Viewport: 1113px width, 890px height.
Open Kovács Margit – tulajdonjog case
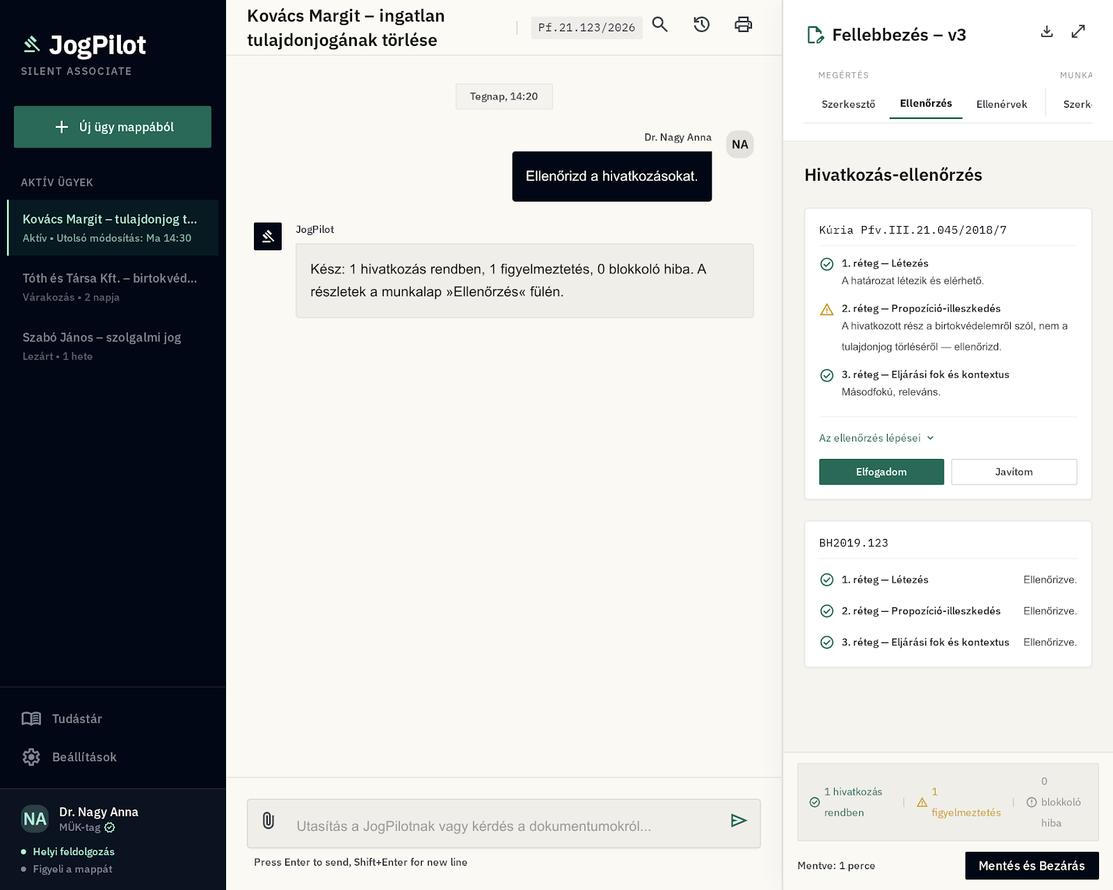pos(113,228)
